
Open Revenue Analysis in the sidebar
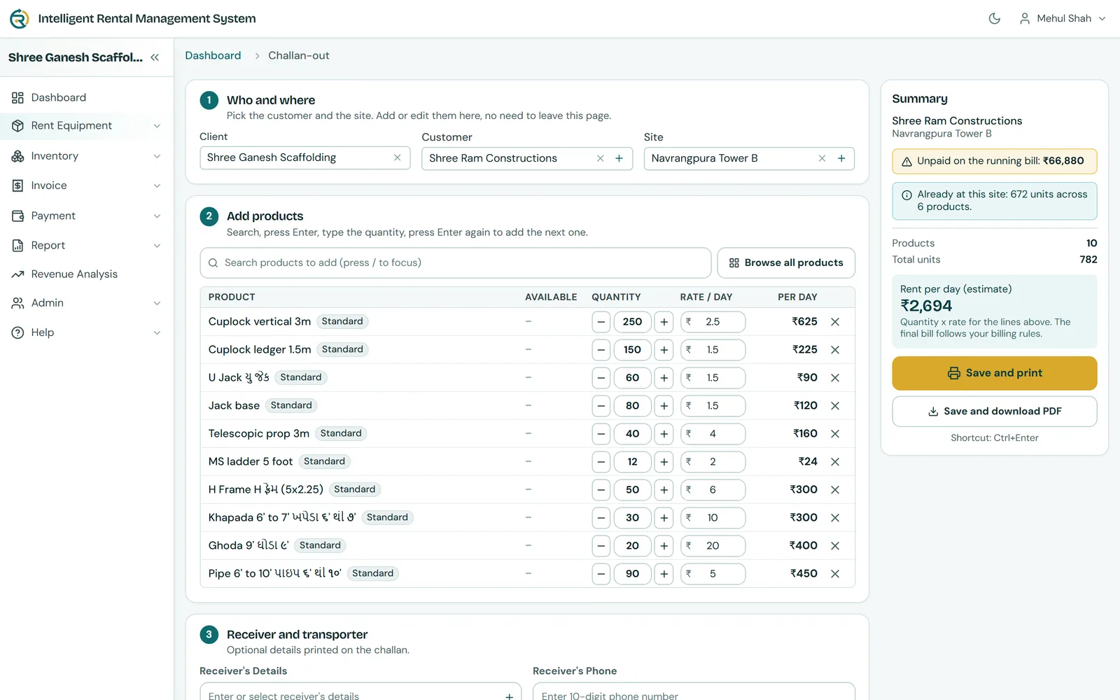(x=87, y=274)
